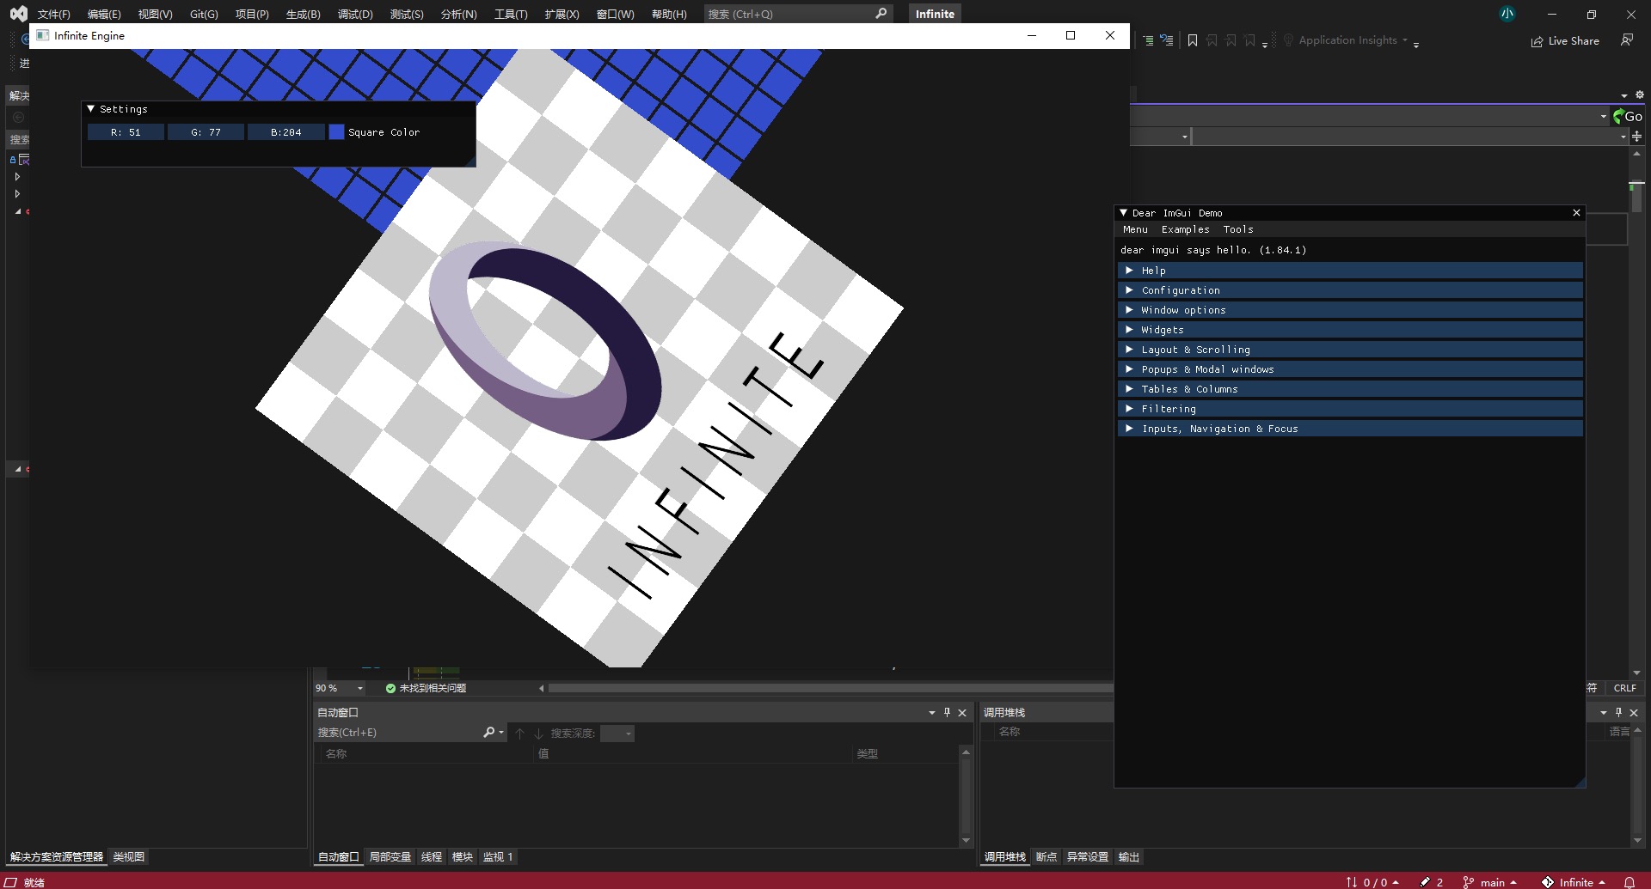The height and width of the screenshot is (889, 1651).
Task: Expand the Configuration section
Action: (1350, 290)
